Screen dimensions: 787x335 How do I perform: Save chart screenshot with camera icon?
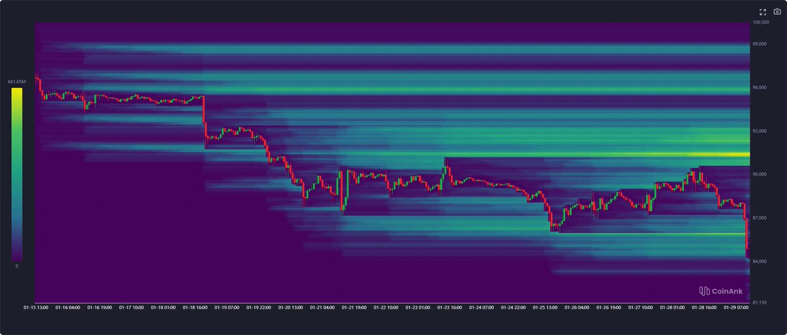[x=778, y=12]
